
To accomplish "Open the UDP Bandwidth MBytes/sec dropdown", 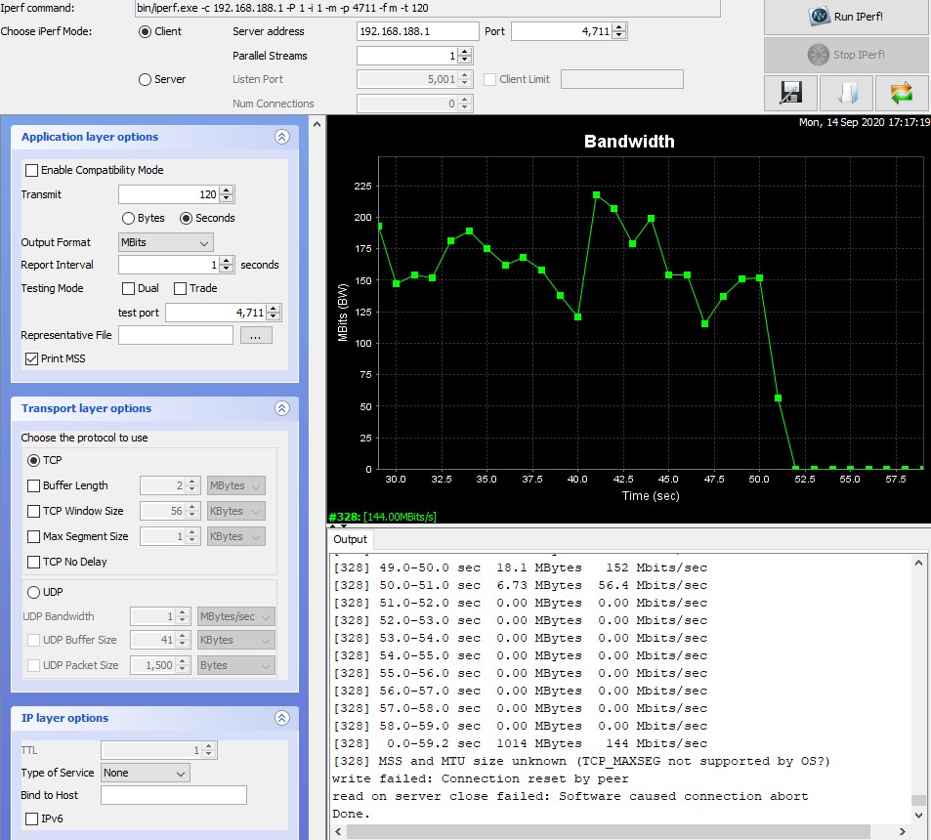I will (x=235, y=616).
